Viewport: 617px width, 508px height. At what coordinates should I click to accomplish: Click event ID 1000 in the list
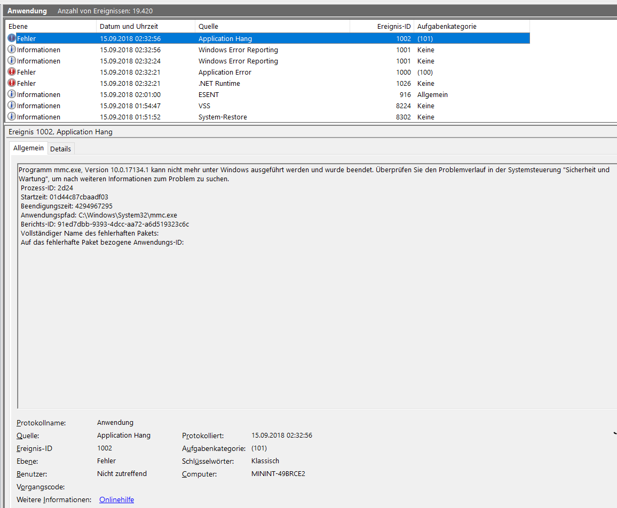pos(404,72)
